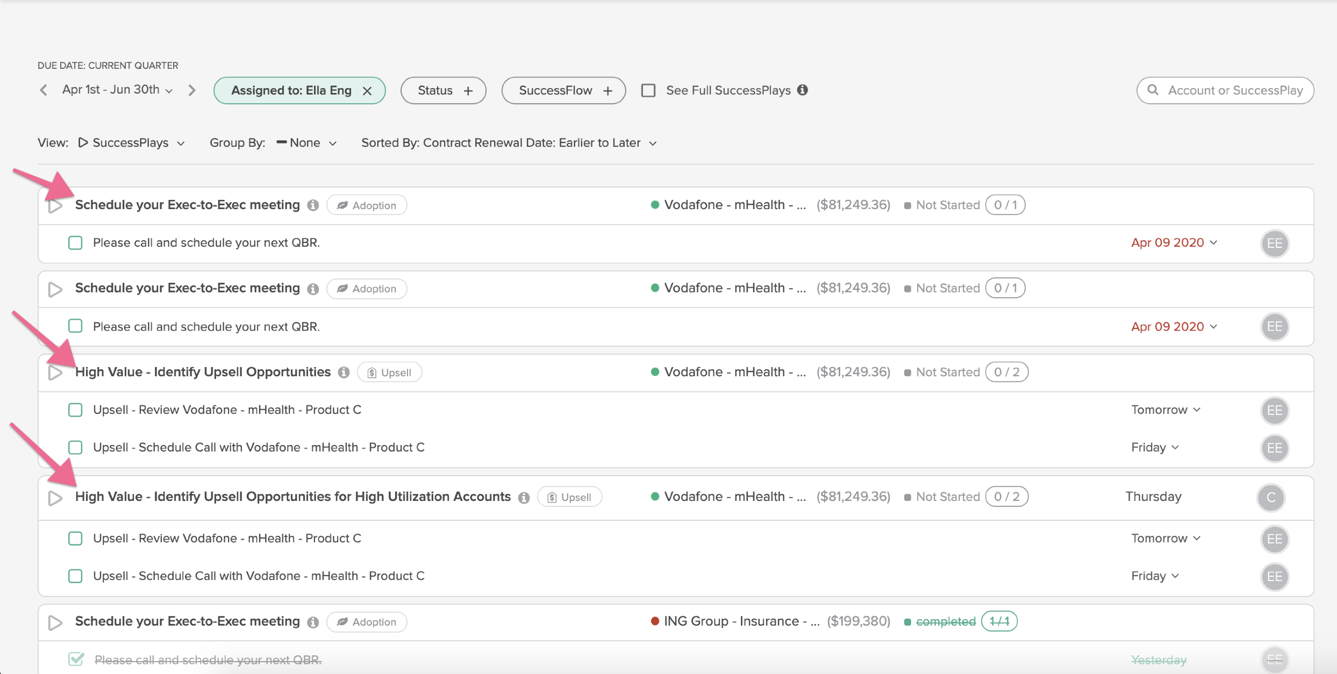1337x674 pixels.
Task: Show info about See Full SuccessPlays
Action: pos(803,90)
